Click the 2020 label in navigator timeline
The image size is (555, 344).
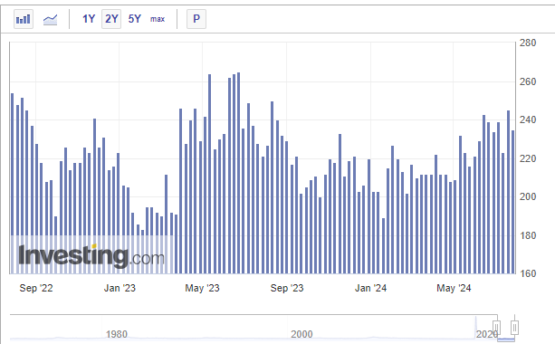point(487,334)
